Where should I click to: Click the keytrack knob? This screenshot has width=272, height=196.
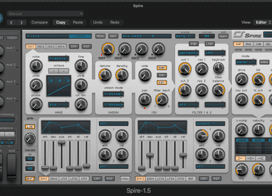point(219,68)
